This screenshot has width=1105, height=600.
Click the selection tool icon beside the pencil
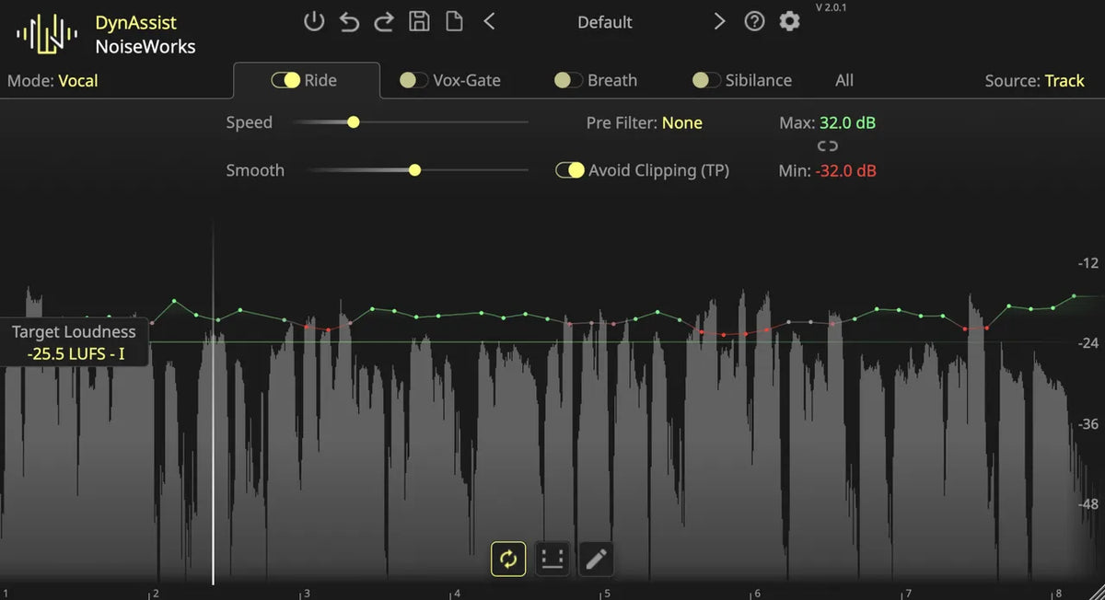[x=551, y=559]
